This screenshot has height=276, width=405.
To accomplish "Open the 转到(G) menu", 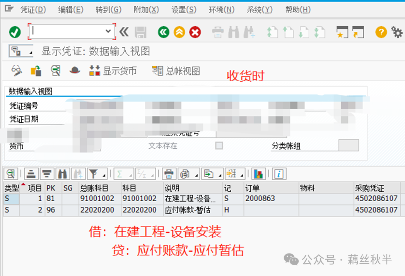I will click(108, 10).
